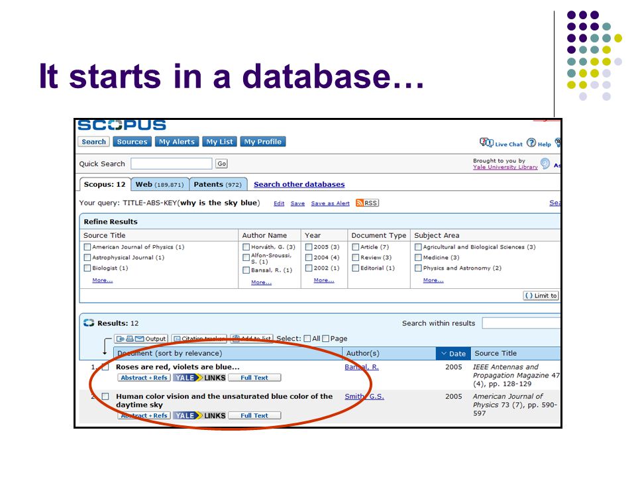The image size is (636, 477).
Task: Check Agricultural and Biological Sciences filter
Action: click(418, 246)
